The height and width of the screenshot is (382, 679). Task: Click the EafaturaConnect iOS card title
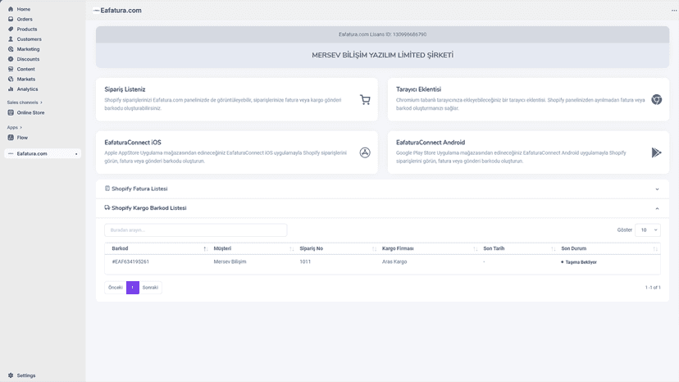[x=133, y=142]
